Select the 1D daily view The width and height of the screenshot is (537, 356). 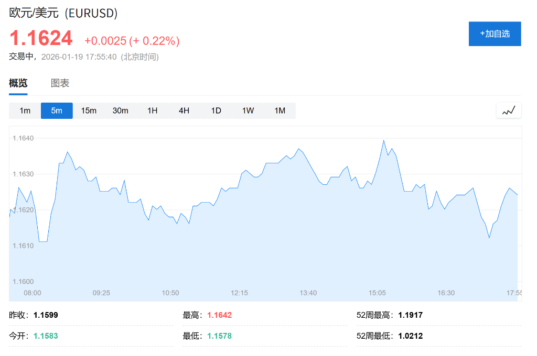coord(216,110)
